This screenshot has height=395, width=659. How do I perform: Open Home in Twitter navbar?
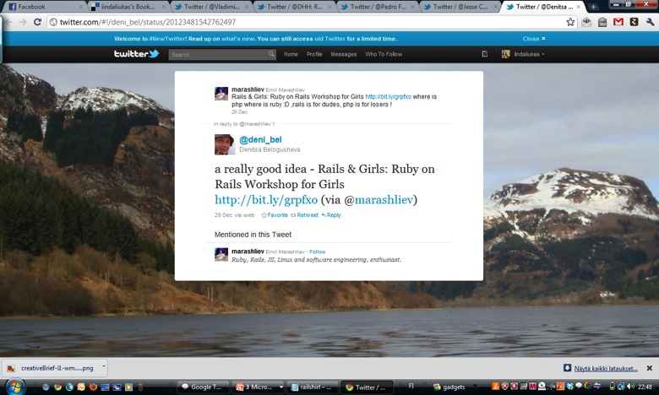coord(291,54)
